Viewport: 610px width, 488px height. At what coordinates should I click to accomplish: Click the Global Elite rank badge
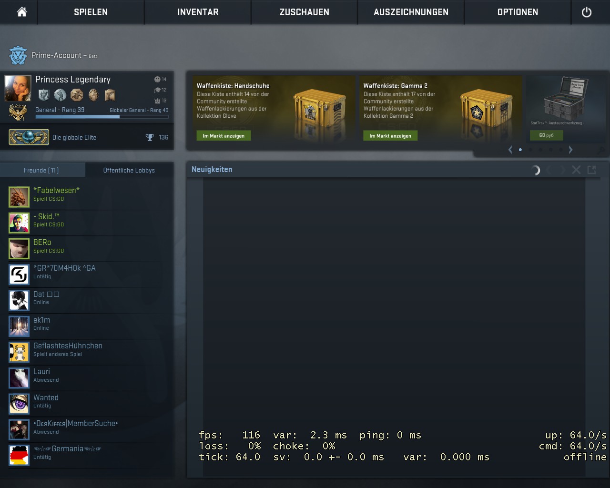29,137
